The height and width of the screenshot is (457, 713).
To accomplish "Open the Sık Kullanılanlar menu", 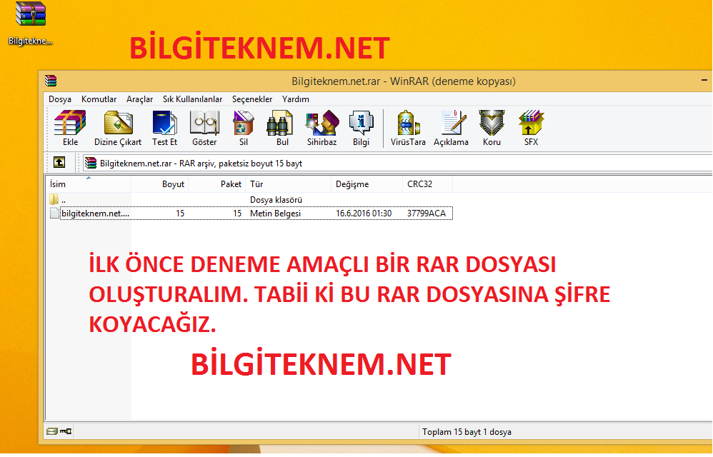I will 192,99.
